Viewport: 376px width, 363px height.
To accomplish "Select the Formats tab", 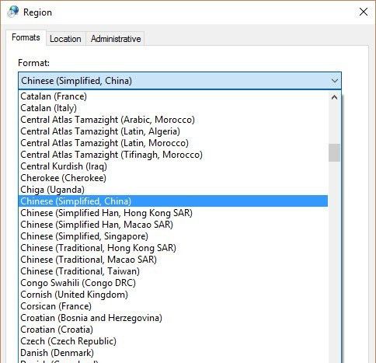I will [26, 38].
